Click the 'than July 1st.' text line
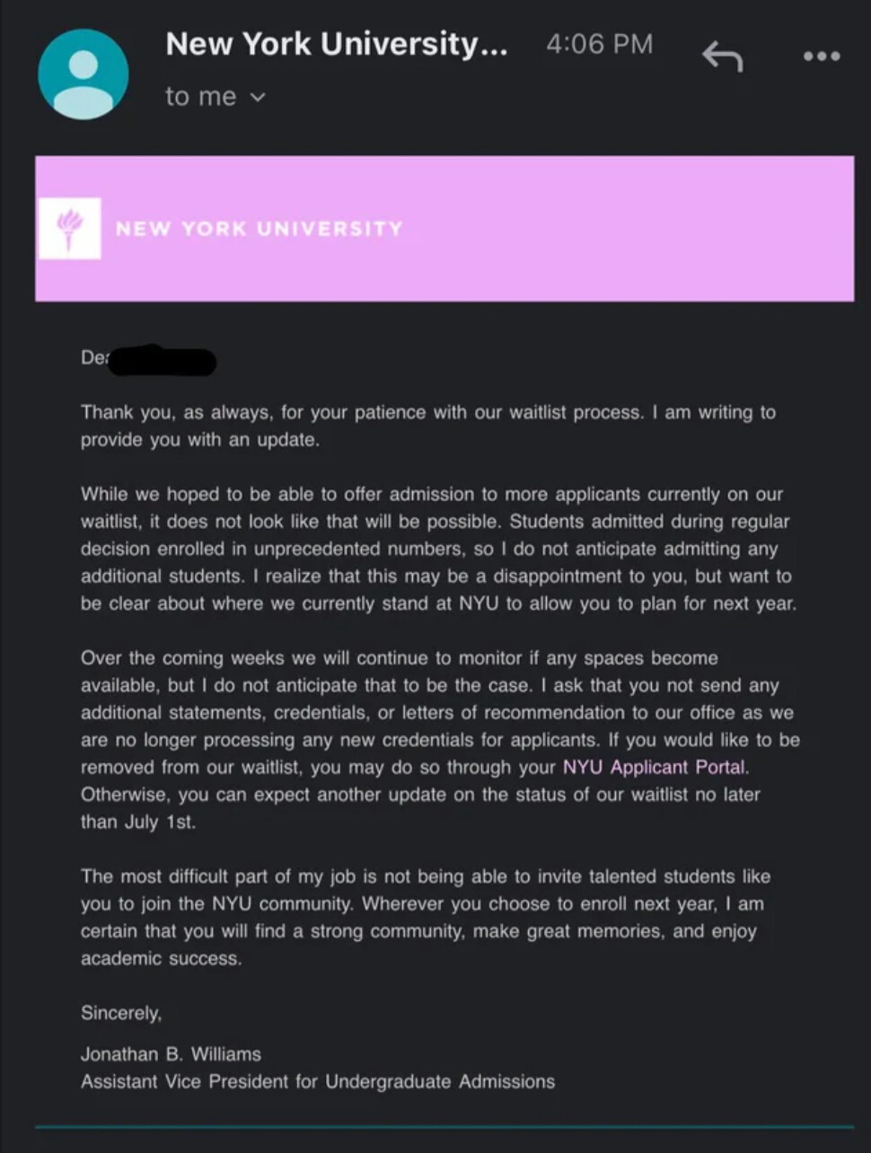The height and width of the screenshot is (1153, 871). [137, 822]
